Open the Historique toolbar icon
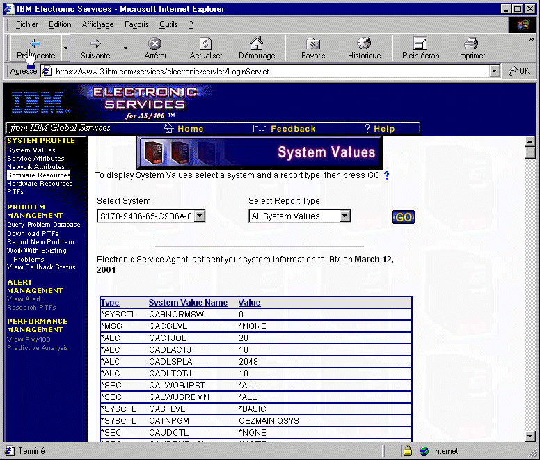This screenshot has height=460, width=540. point(364,43)
